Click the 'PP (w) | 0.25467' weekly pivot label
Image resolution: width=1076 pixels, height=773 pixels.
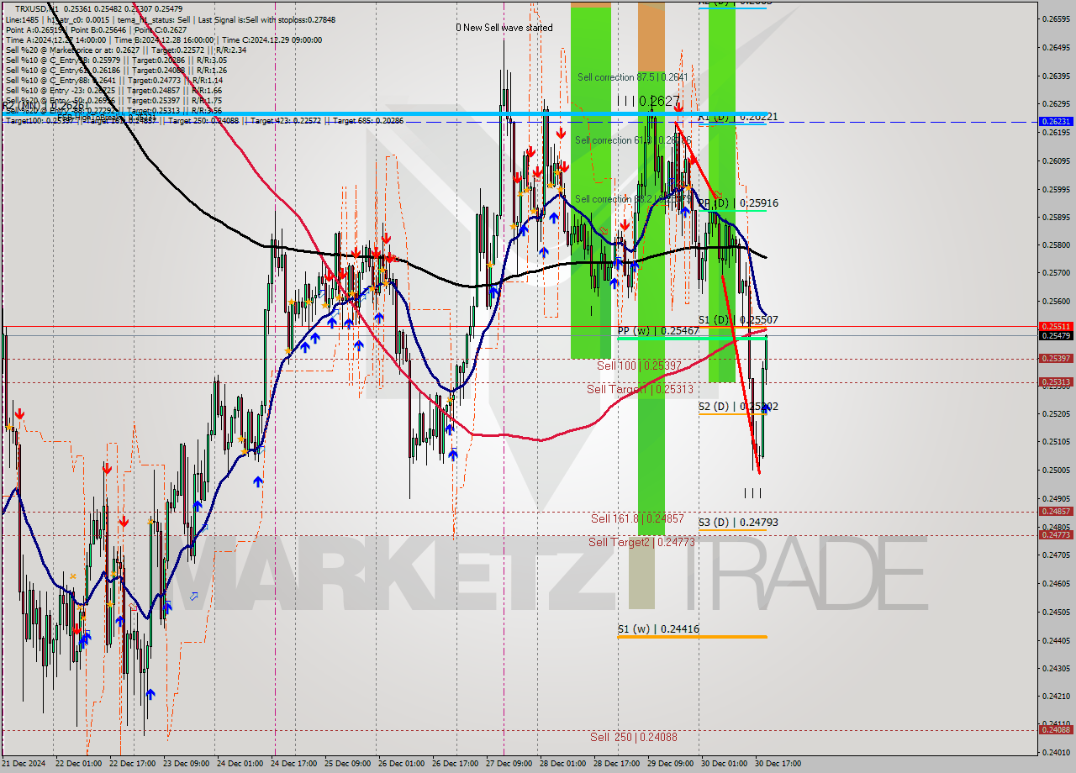658,332
